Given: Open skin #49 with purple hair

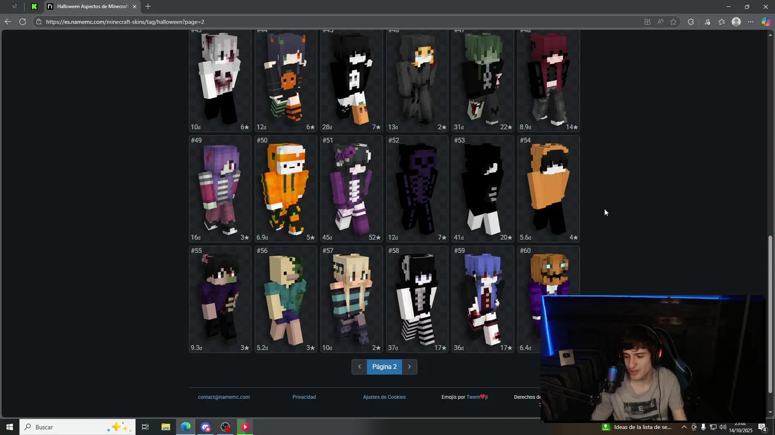Looking at the screenshot, I should point(220,188).
